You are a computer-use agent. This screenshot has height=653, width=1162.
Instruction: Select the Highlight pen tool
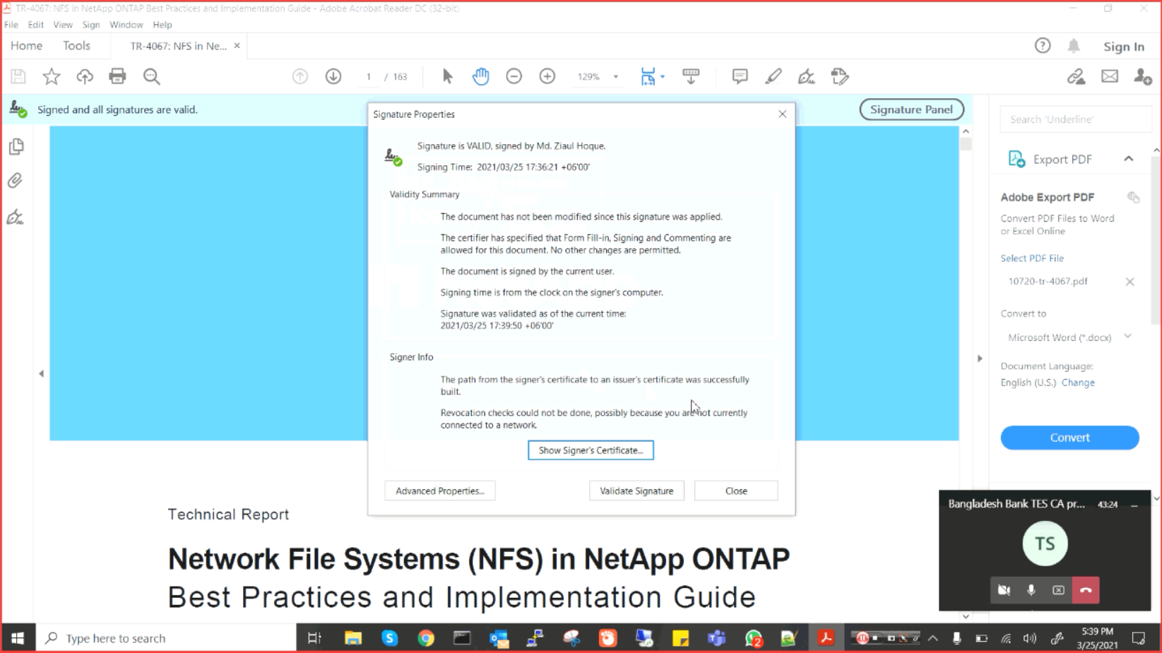[x=773, y=76]
